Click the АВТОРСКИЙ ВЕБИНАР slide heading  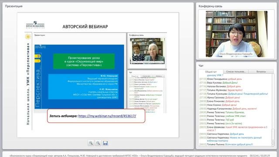pyautogui.click(x=85, y=27)
